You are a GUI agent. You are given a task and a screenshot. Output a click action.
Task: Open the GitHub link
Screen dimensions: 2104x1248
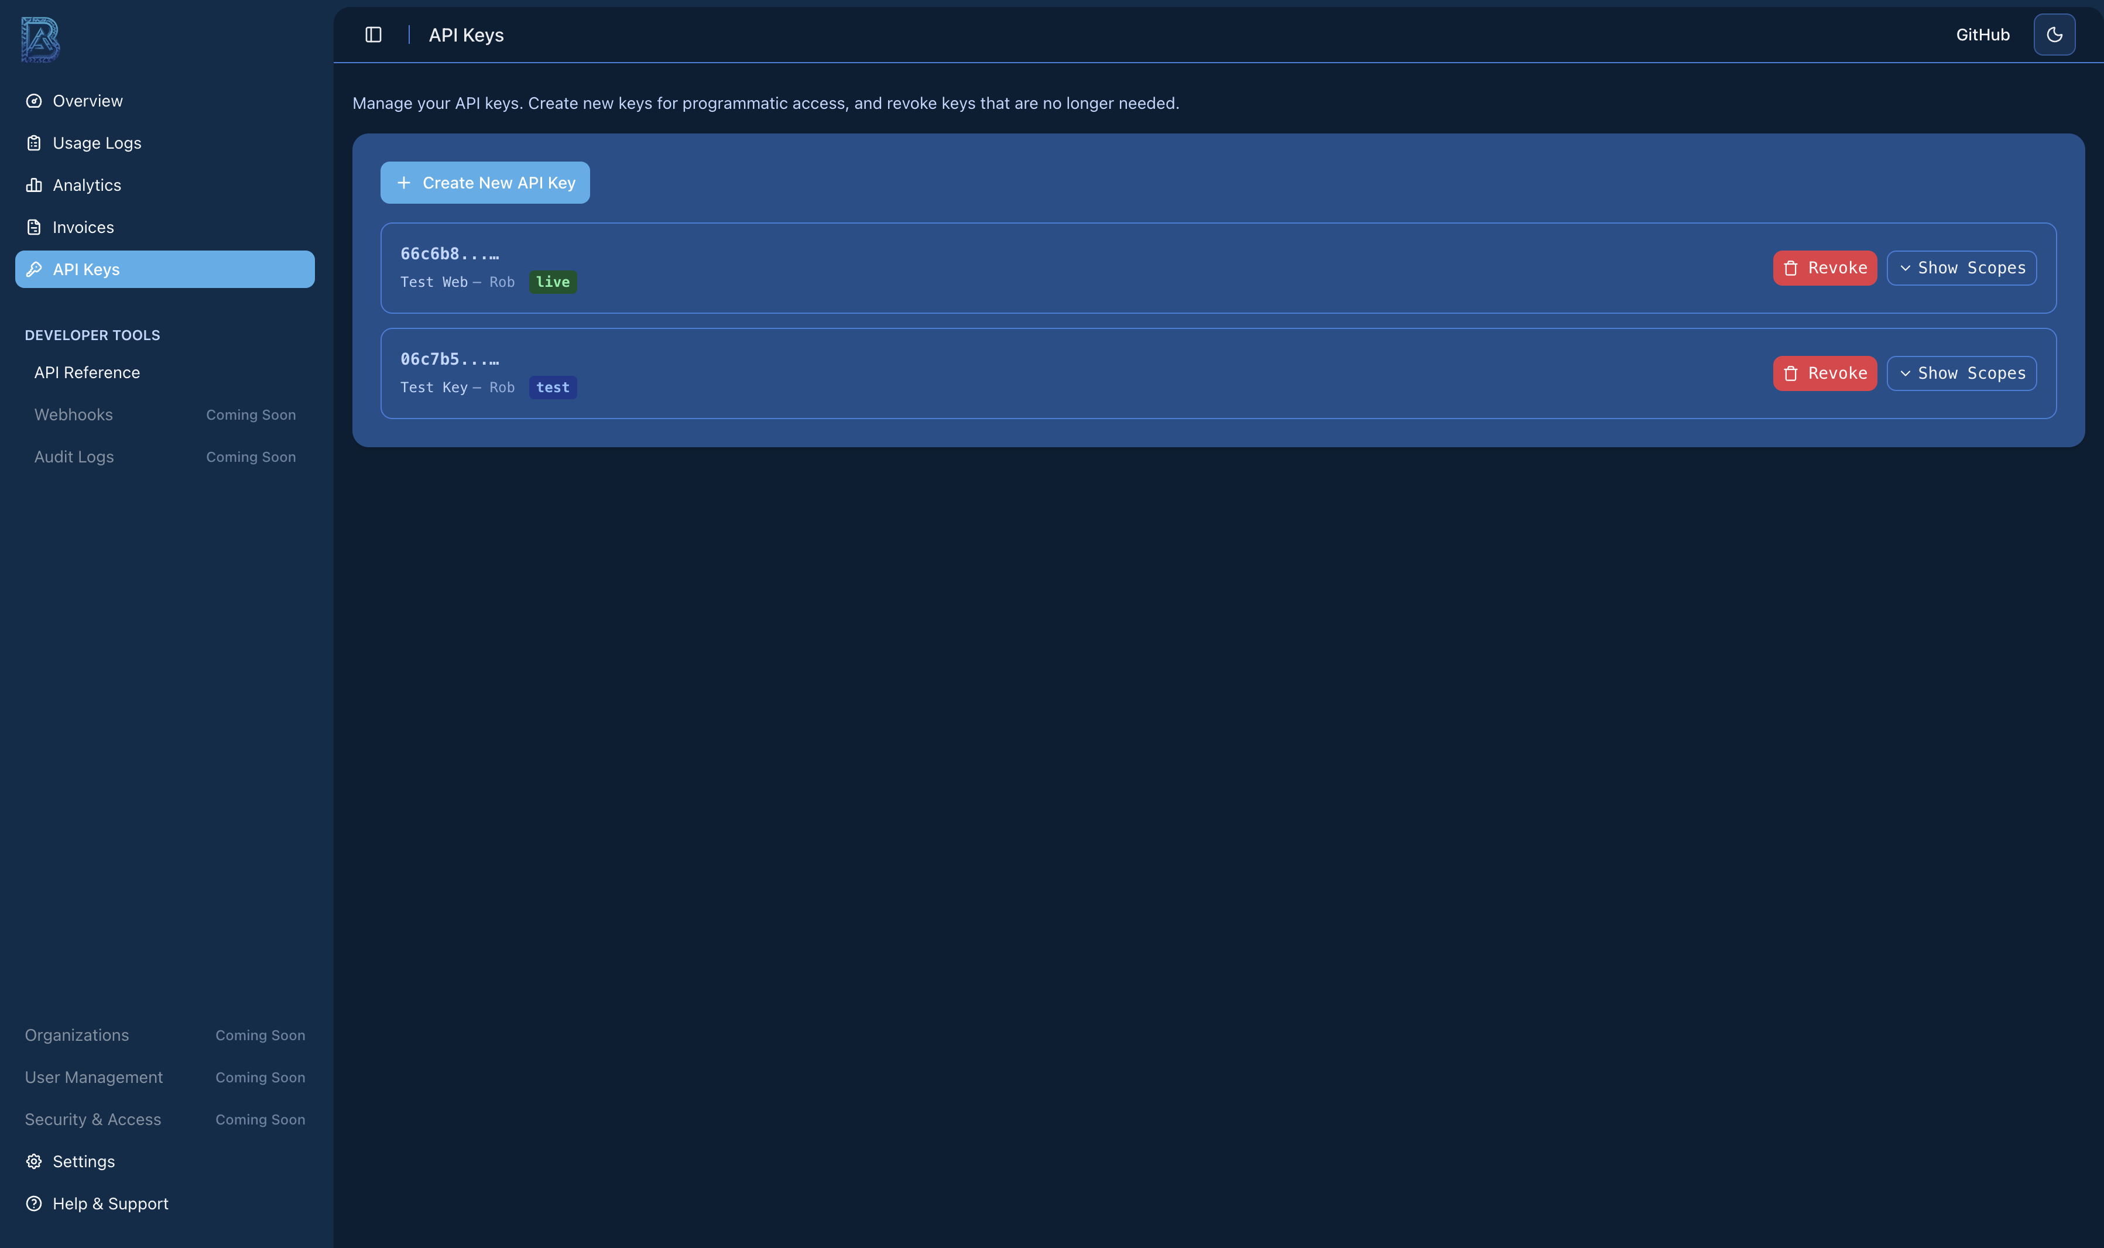(1982, 35)
